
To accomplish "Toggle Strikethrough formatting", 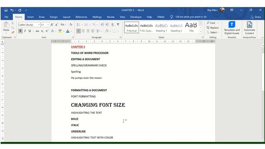I will click(37, 31).
